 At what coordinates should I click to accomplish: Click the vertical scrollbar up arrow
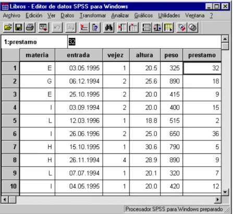pos(225,39)
